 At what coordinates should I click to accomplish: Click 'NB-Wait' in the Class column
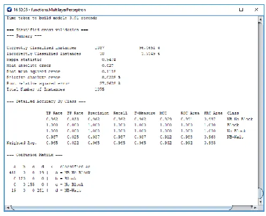[235, 137]
